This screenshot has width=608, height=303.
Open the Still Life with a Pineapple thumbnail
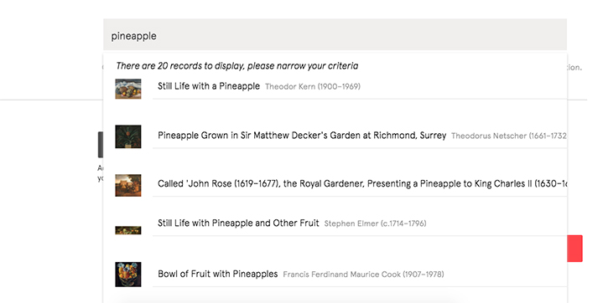click(128, 89)
